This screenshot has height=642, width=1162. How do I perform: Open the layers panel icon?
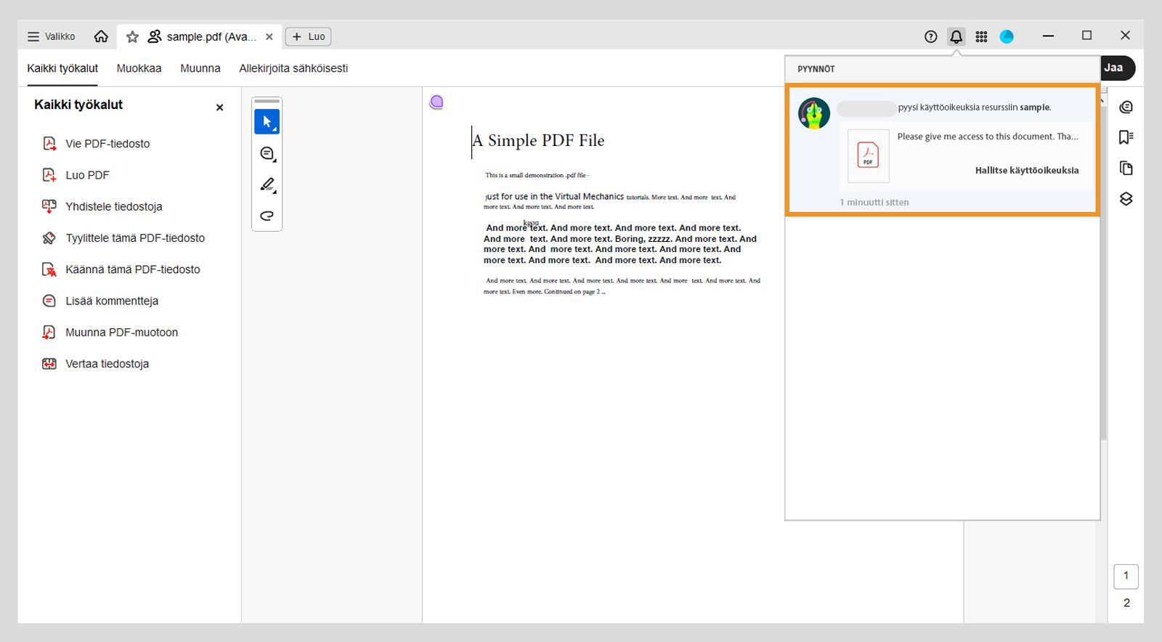click(x=1126, y=199)
